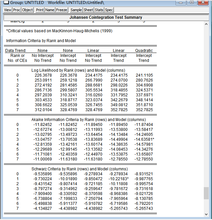Click the group window icon in title bar
Viewport: 212px width, 220px height.
(x=6, y=2)
